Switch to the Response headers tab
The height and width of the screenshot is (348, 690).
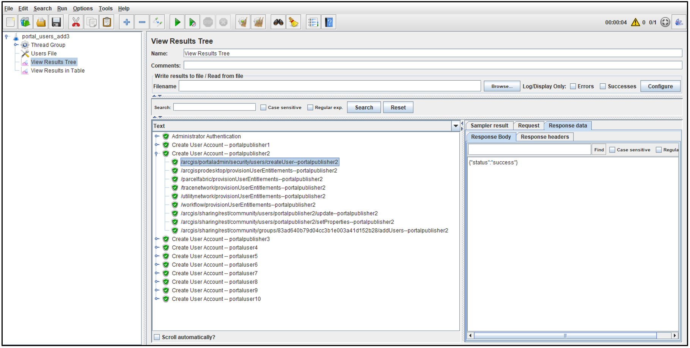click(x=545, y=137)
